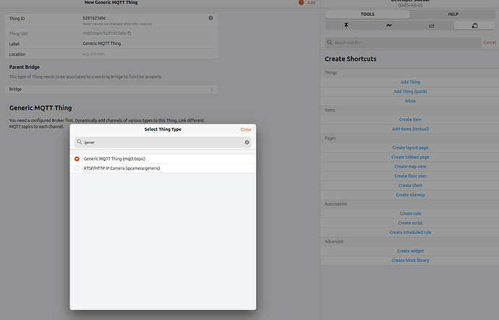Click the Add Thing (quick) shortcut
The image size is (499, 320).
pos(409,92)
